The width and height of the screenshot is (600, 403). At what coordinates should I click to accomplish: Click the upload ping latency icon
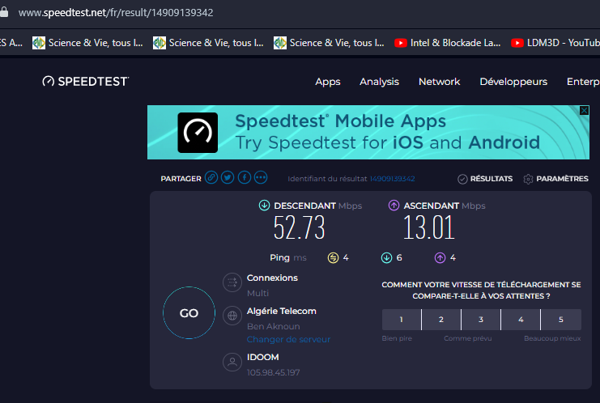tap(440, 257)
